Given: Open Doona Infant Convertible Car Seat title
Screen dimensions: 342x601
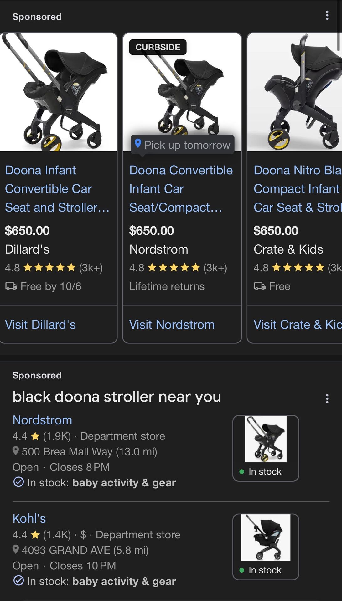Looking at the screenshot, I should (57, 189).
